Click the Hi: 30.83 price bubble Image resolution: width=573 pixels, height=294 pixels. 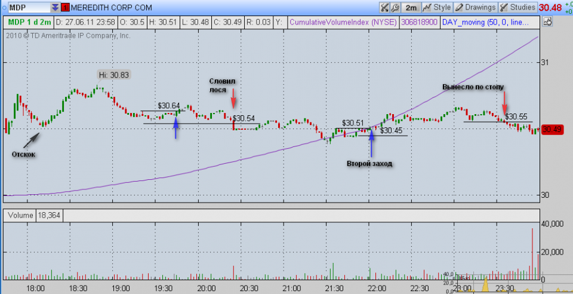coord(113,75)
